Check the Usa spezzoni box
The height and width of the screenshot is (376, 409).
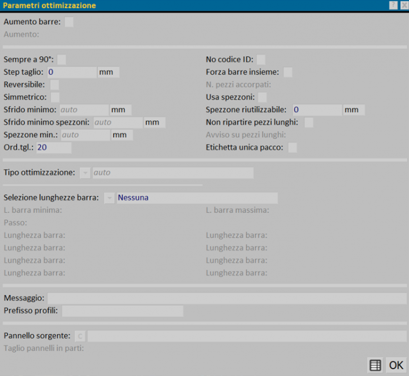coord(262,97)
